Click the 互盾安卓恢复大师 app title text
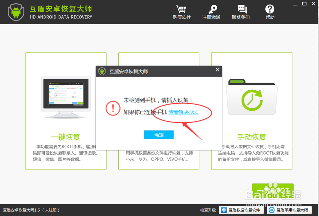 pos(61,9)
